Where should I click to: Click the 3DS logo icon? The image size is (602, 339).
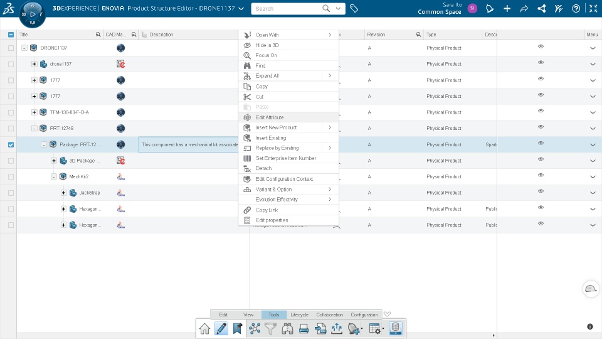(x=8, y=8)
